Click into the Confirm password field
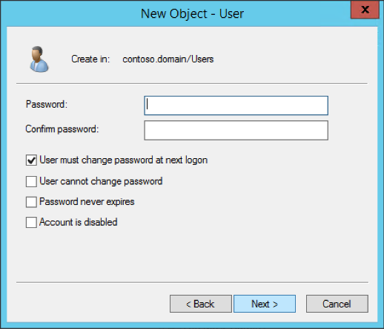 pos(236,130)
